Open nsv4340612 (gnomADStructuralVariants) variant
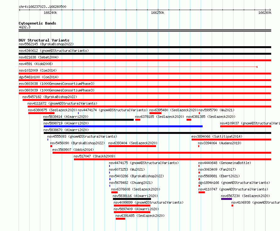Image resolution: width=280 pixels, height=231 pixels. pyautogui.click(x=54, y=51)
